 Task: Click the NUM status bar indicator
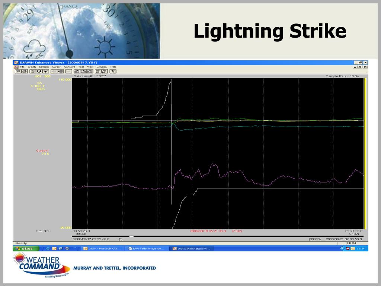point(351,243)
